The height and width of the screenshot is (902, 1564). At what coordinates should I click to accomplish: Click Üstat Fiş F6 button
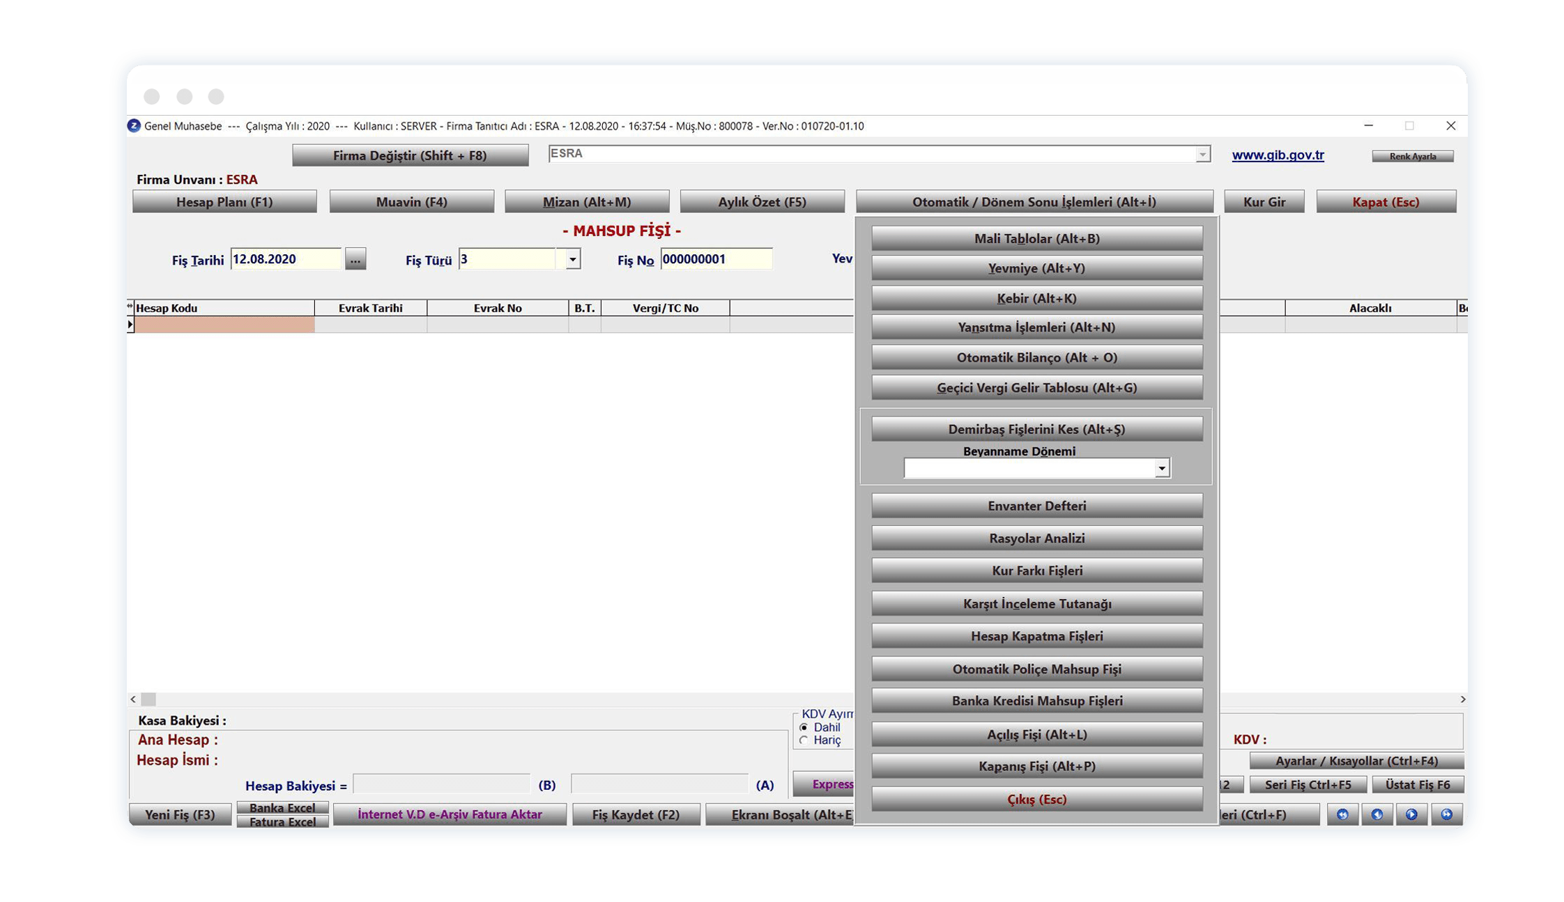coord(1417,784)
